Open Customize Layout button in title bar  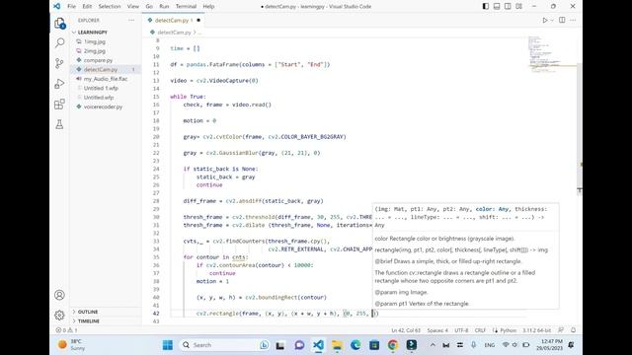click(x=519, y=7)
